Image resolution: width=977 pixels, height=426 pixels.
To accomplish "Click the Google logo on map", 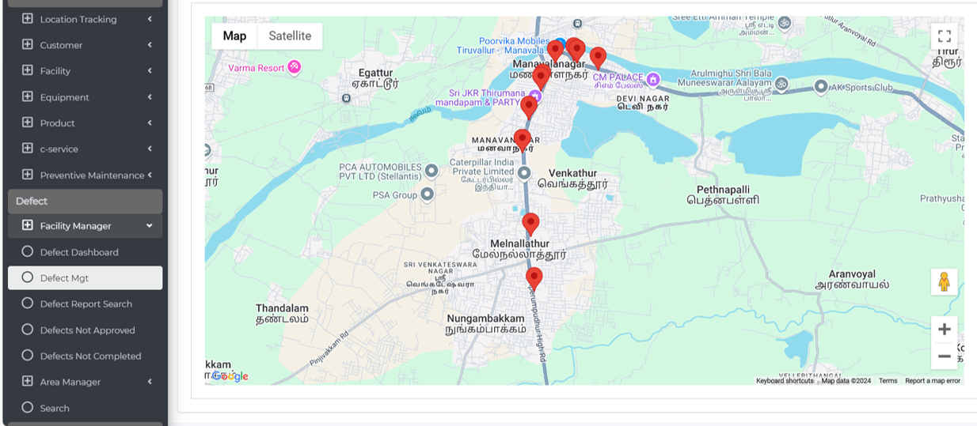I will point(230,376).
